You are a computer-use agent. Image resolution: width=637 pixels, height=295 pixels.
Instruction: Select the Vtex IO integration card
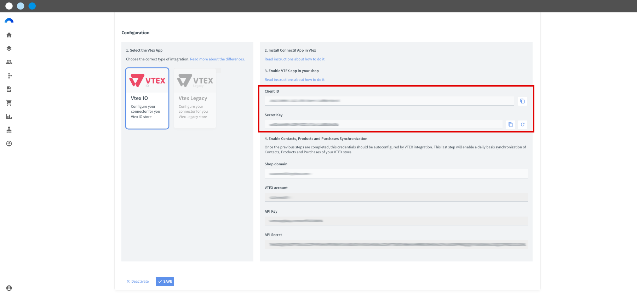pos(147,99)
